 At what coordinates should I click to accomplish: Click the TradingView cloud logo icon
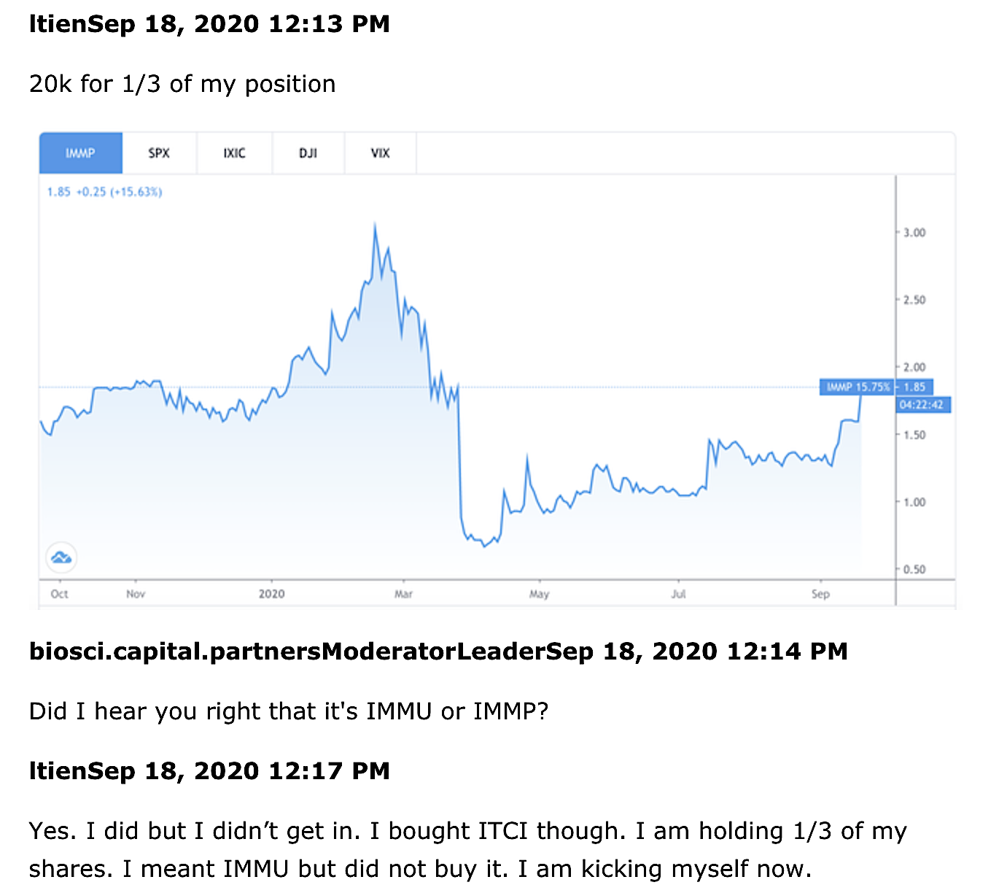(61, 558)
